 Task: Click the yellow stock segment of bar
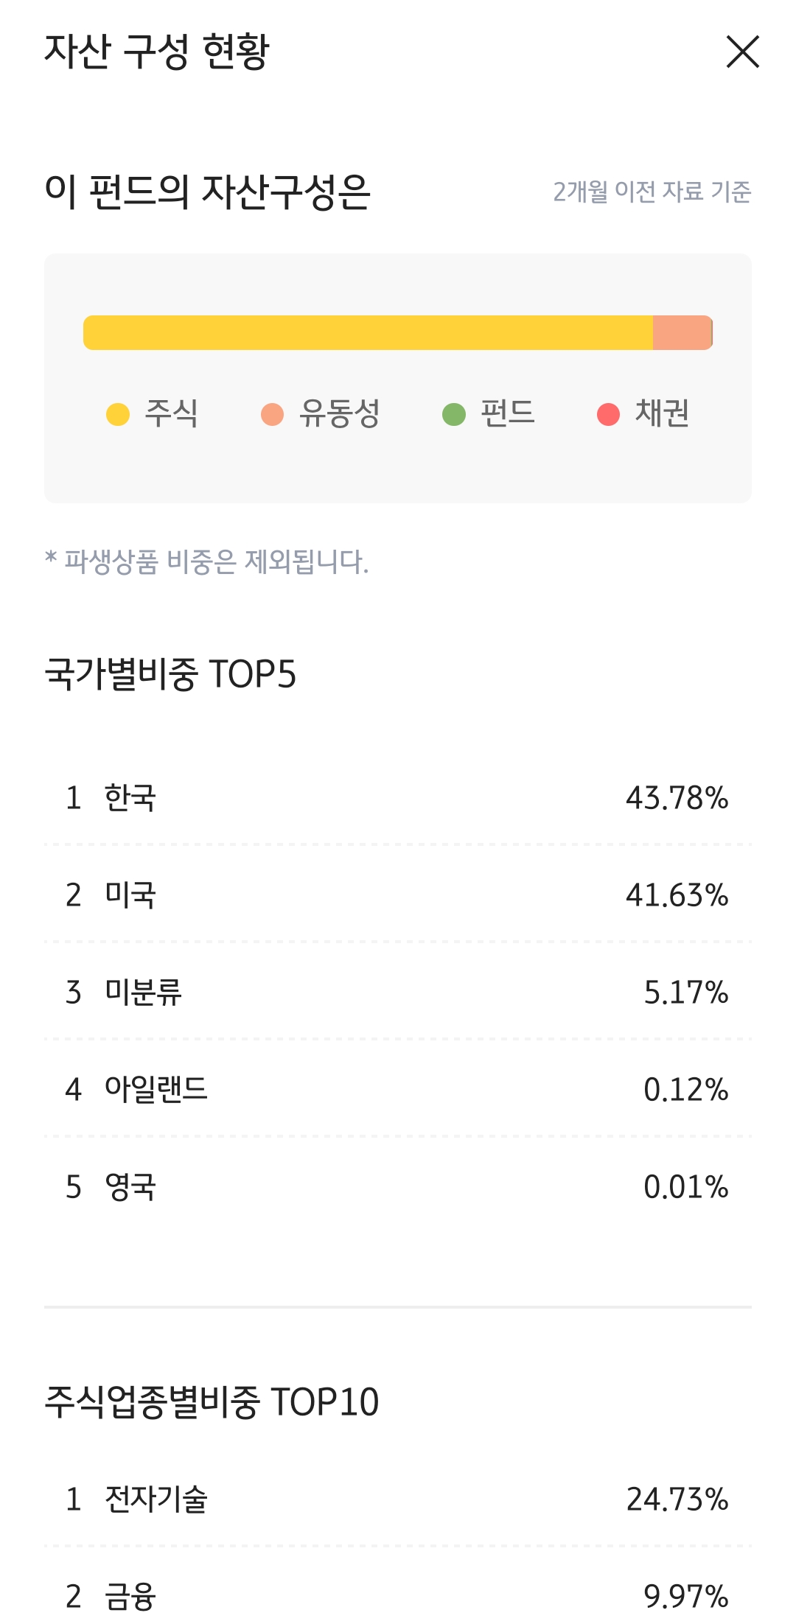pos(369,333)
